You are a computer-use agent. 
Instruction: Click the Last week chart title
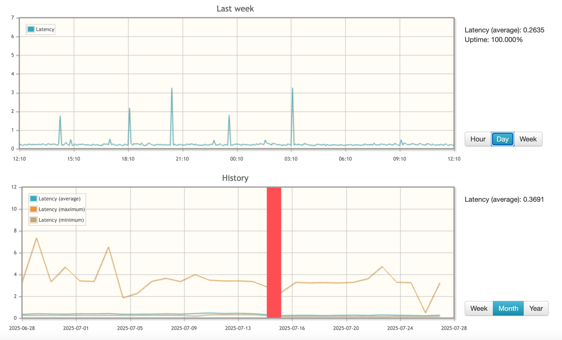point(235,9)
